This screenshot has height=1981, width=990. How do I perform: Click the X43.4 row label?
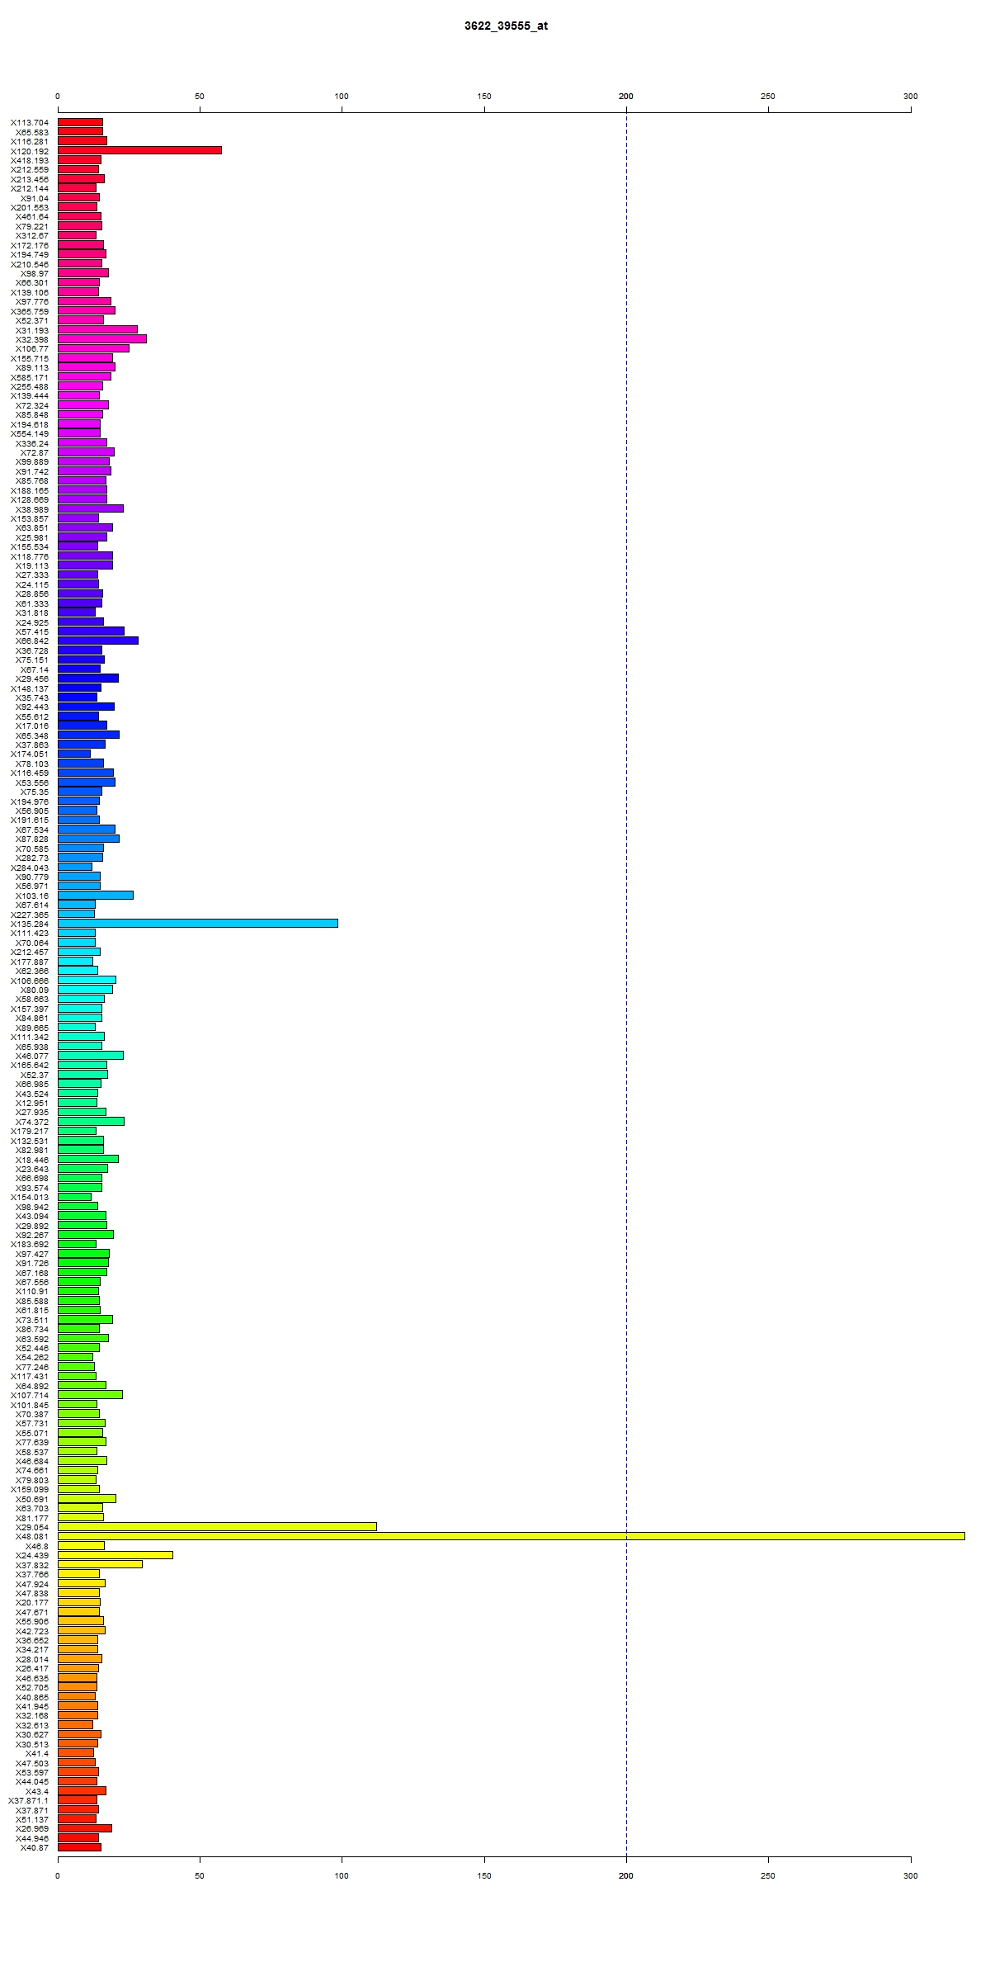point(37,1790)
